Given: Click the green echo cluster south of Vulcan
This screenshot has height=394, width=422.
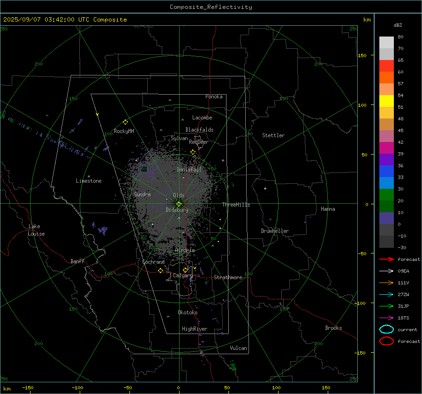Looking at the screenshot, I should pyautogui.click(x=233, y=365).
